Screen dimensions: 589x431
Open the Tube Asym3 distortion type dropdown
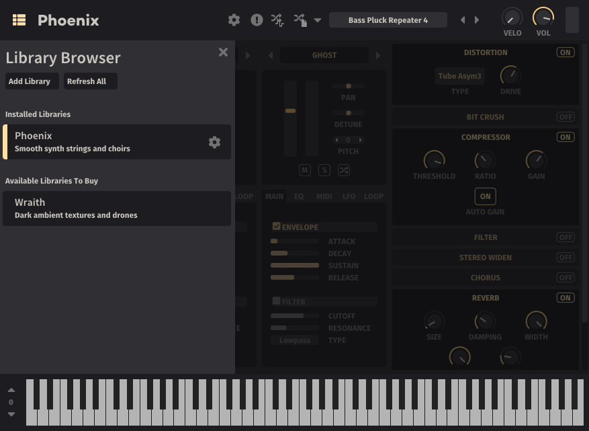coord(460,76)
